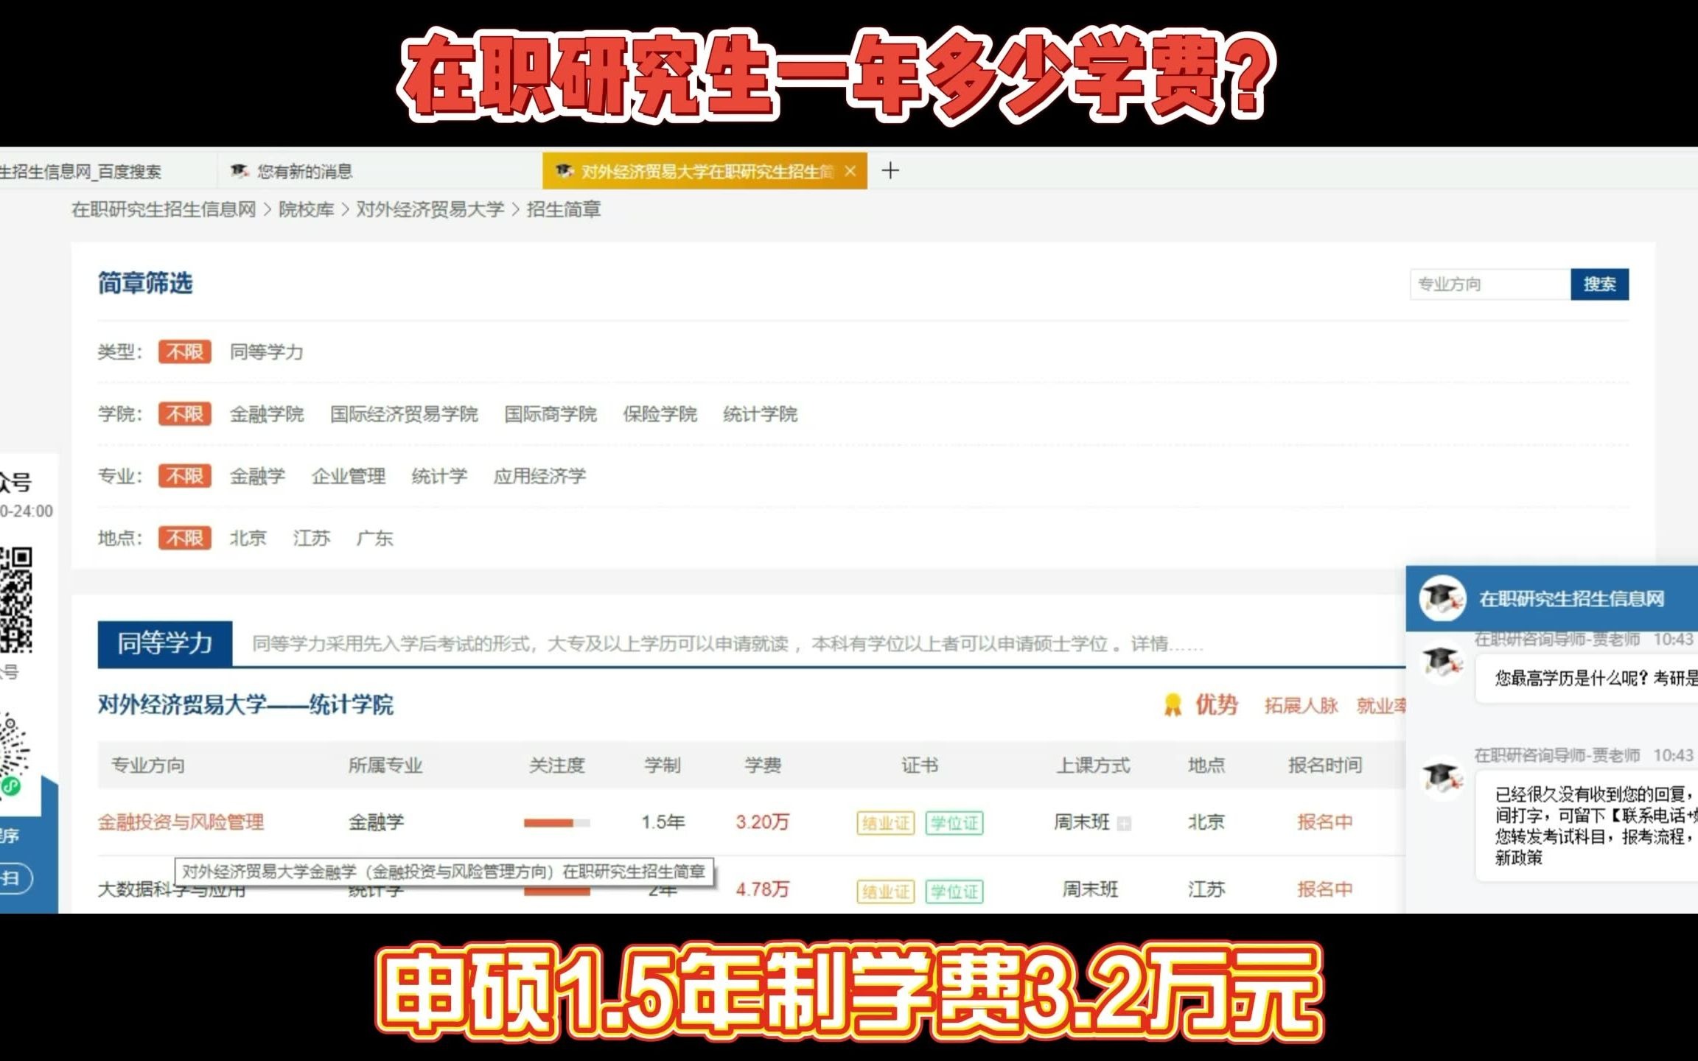Click into the 专业方向 search field
The width and height of the screenshot is (1698, 1061).
coord(1490,284)
